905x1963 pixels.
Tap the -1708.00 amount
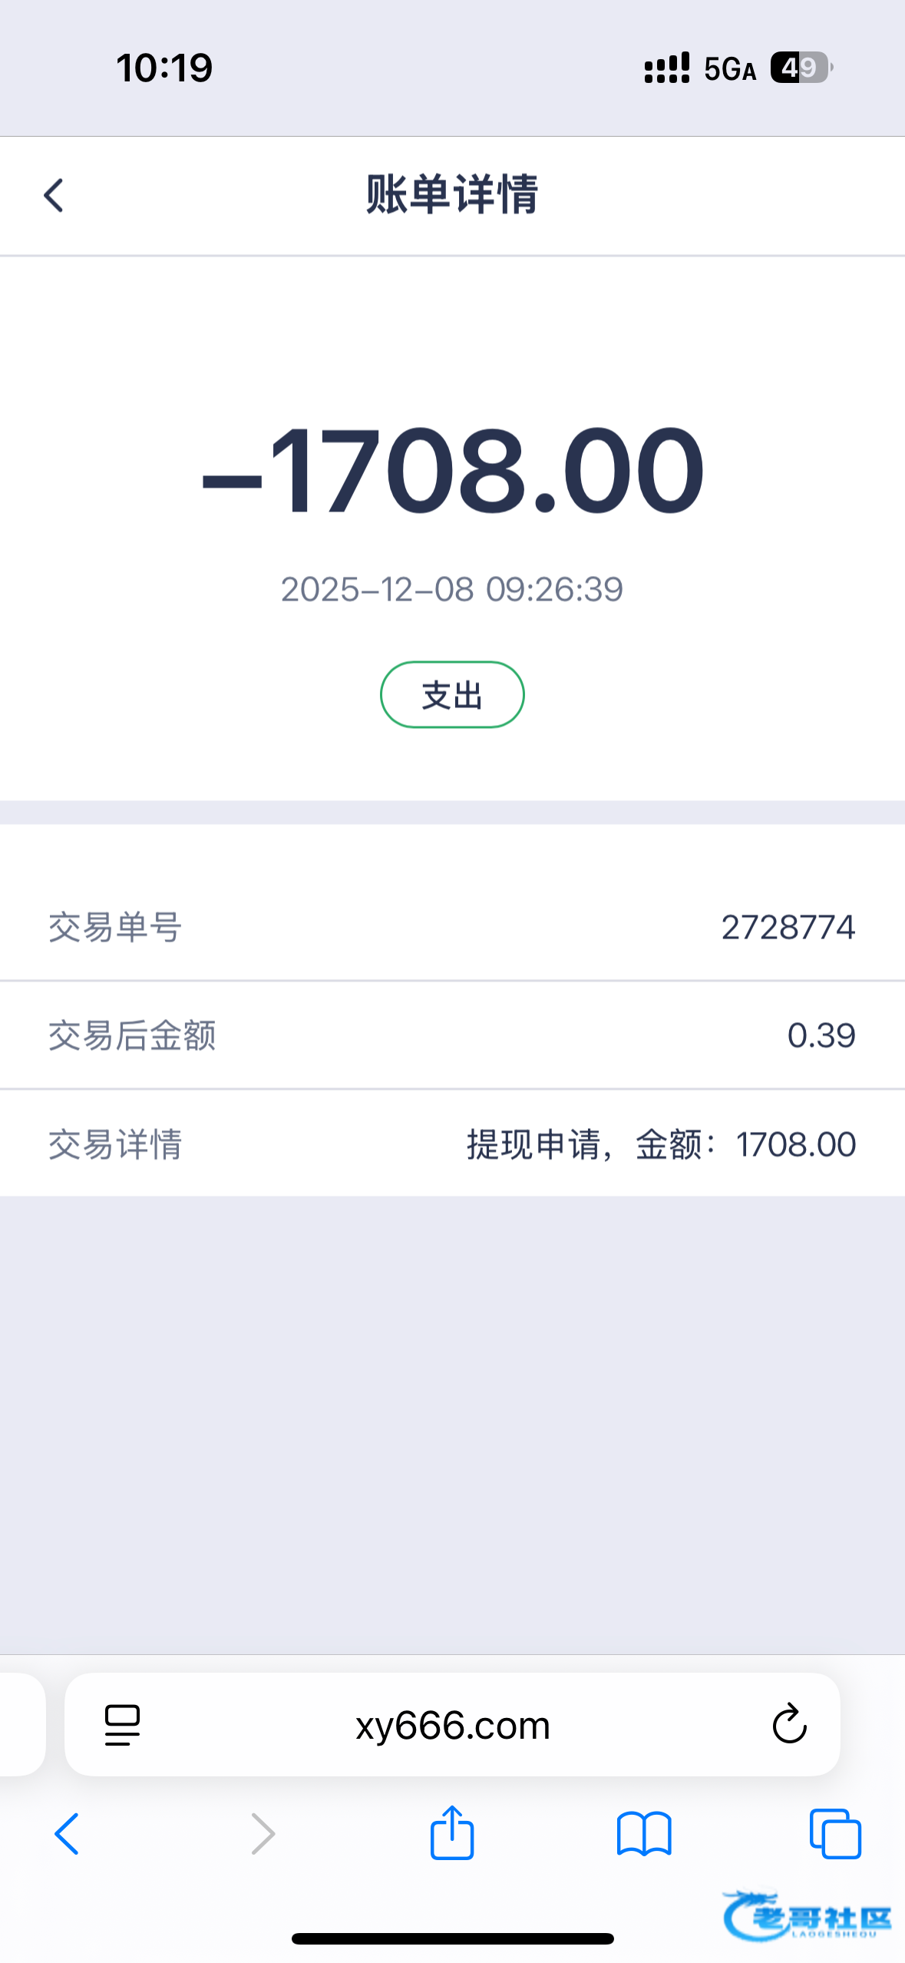(452, 470)
